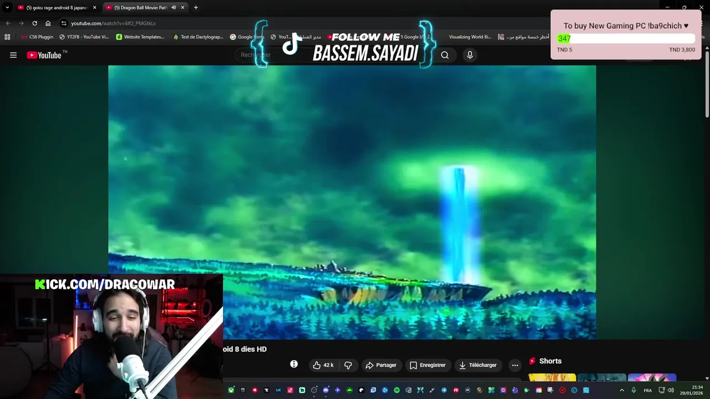The image size is (710, 399).
Task: Expand the tab search dropdown arrow
Action: [7, 8]
